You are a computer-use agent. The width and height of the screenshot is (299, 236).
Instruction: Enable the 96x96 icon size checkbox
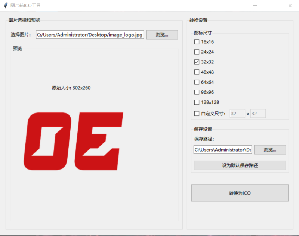[197, 92]
